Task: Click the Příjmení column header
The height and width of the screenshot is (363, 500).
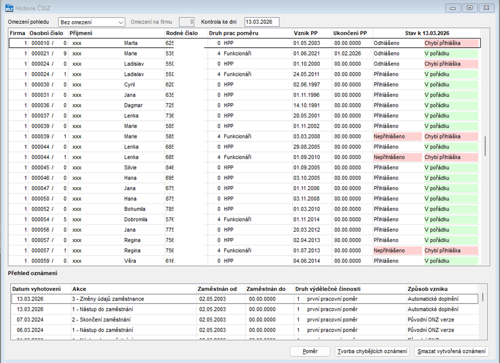Action: (81, 33)
